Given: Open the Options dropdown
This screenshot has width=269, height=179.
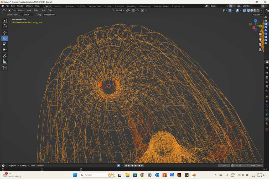Looking at the screenshot, I should coord(258,15).
